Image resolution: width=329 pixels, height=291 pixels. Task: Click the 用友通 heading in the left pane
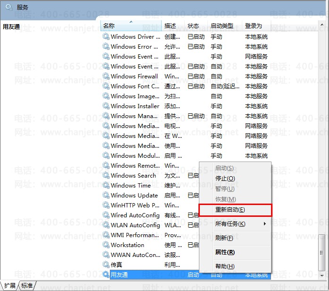click(x=11, y=27)
